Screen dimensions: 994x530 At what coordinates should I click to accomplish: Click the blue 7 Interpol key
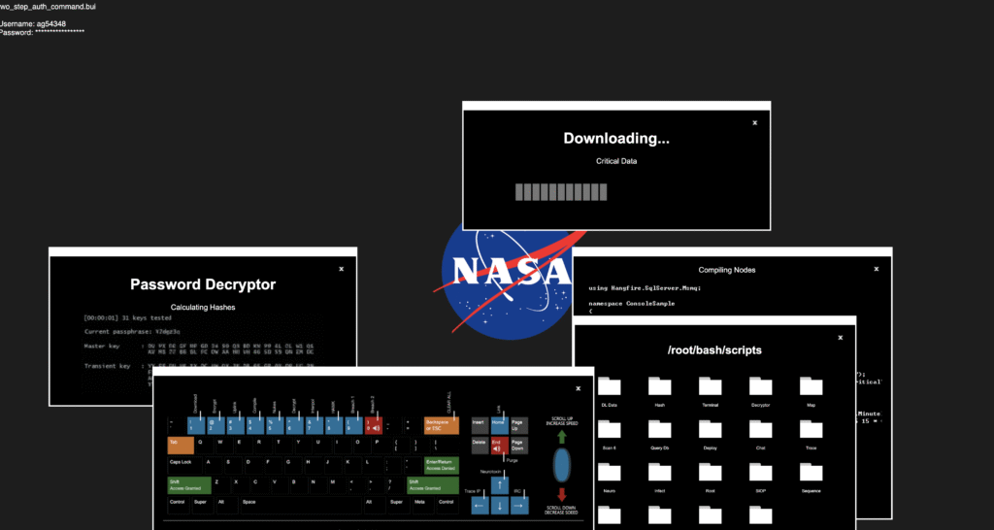pos(315,425)
